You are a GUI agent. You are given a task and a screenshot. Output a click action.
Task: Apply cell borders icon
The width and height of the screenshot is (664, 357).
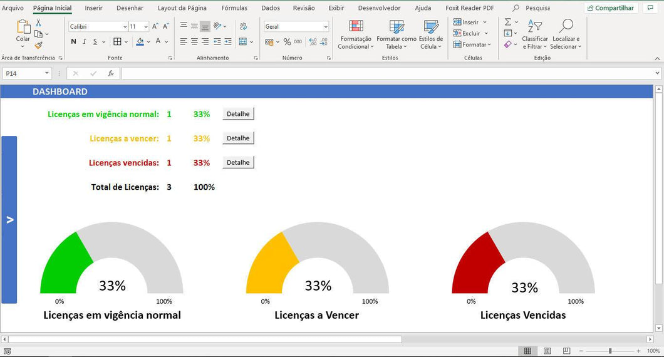(x=117, y=41)
